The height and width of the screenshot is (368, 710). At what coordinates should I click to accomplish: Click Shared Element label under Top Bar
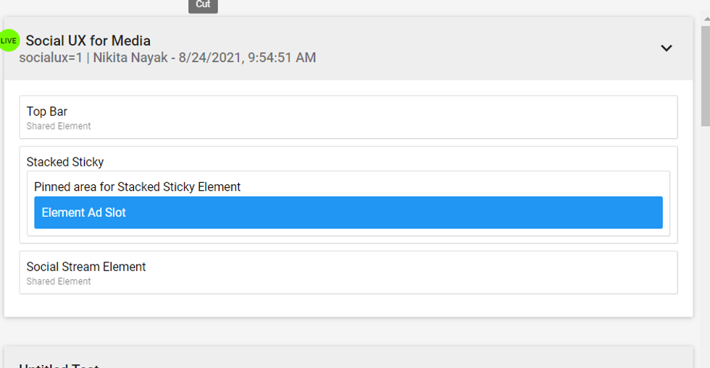coord(59,127)
